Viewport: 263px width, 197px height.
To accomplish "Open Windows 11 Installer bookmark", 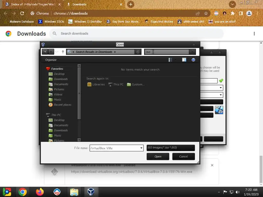I will (x=85, y=22).
